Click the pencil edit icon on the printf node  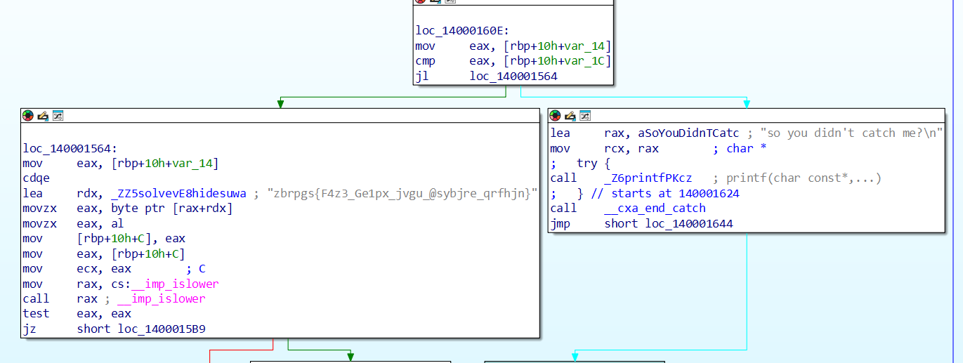570,116
